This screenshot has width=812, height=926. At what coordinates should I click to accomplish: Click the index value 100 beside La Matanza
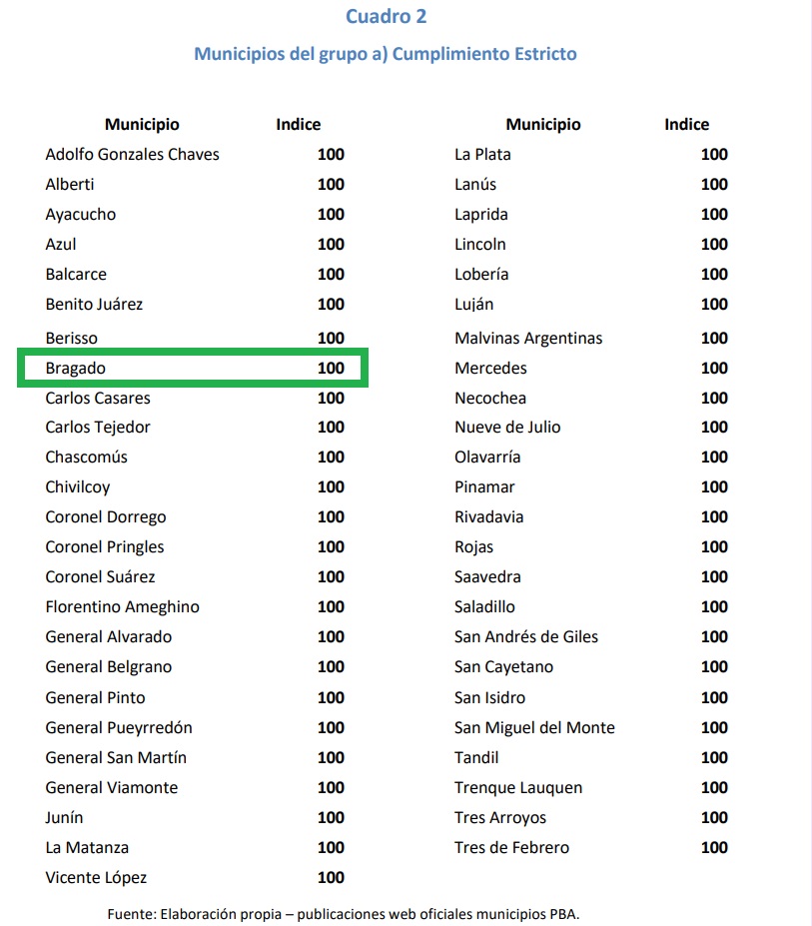coord(331,847)
